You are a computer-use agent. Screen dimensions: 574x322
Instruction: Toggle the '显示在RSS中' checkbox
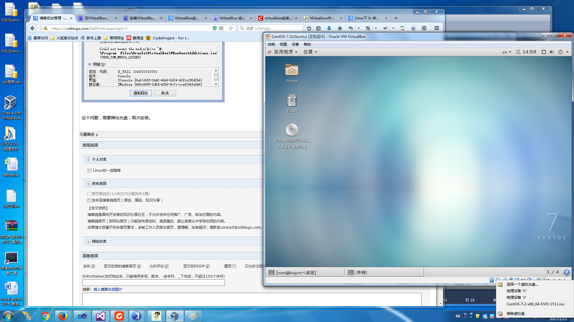coord(207,267)
